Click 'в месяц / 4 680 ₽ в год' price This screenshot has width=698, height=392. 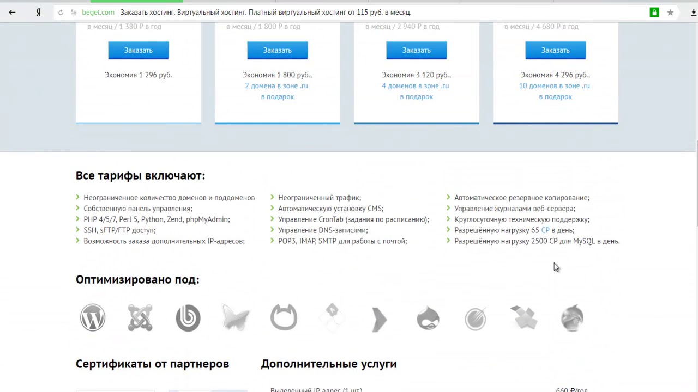541,26
